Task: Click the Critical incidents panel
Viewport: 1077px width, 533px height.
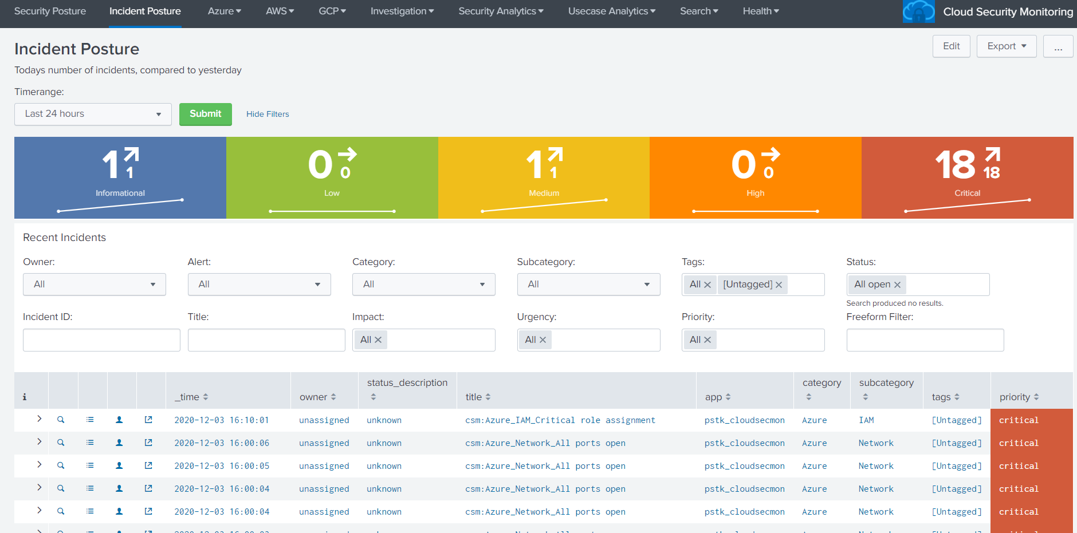Action: point(968,177)
